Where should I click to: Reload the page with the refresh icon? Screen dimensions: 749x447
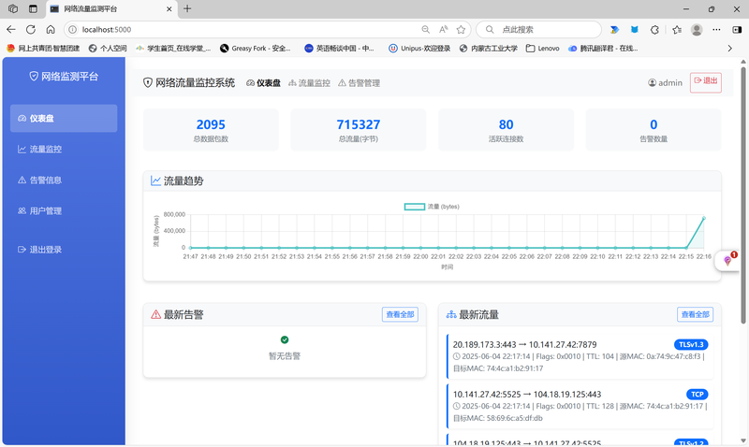[x=31, y=30]
